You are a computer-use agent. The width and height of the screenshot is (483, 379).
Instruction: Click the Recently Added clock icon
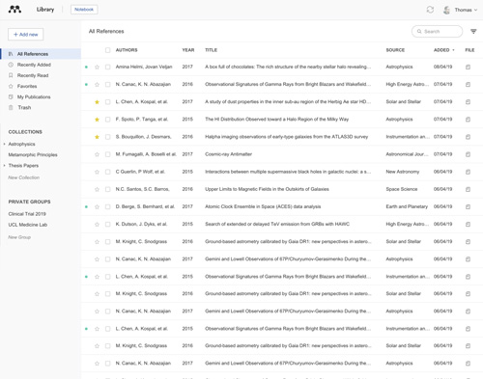pyautogui.click(x=11, y=65)
